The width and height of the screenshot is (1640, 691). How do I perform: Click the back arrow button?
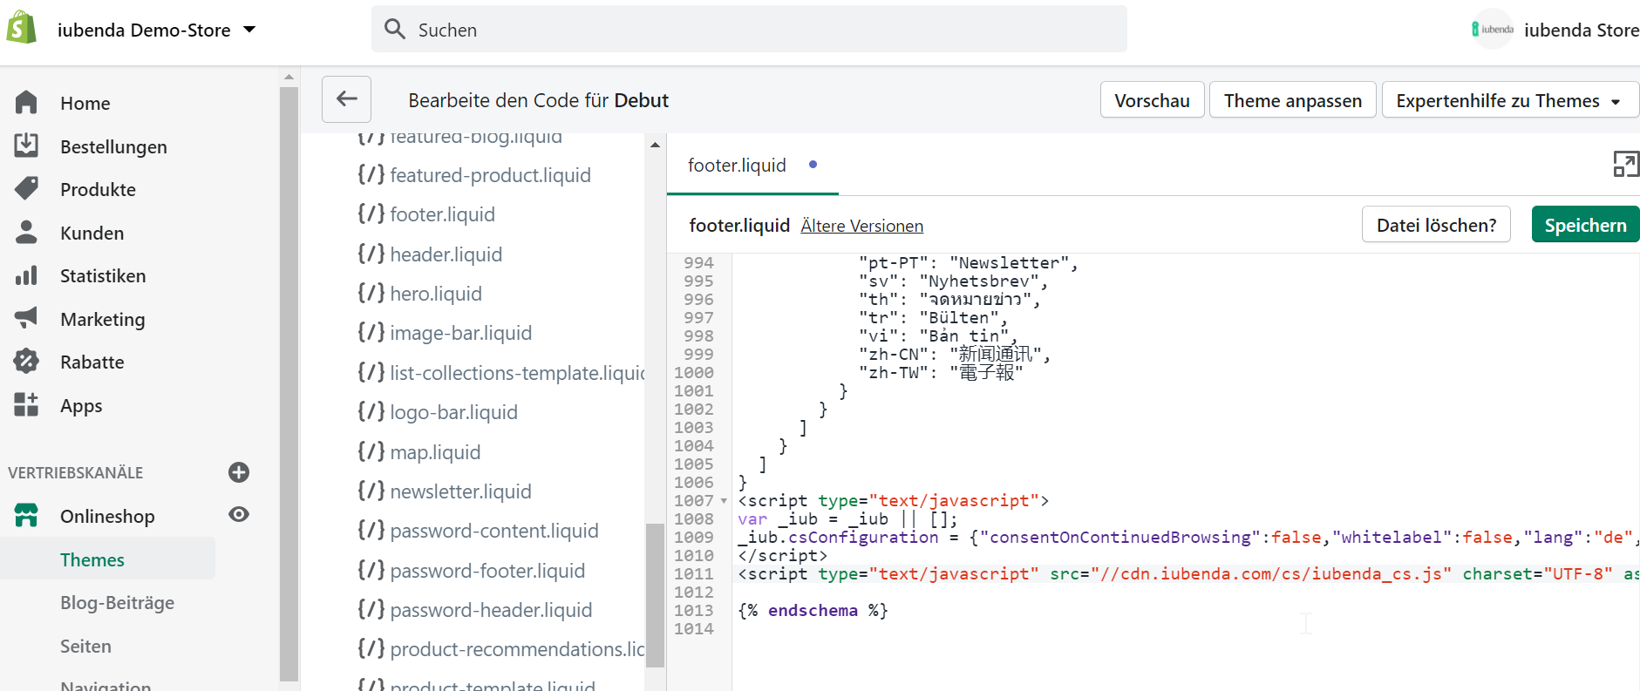click(346, 99)
